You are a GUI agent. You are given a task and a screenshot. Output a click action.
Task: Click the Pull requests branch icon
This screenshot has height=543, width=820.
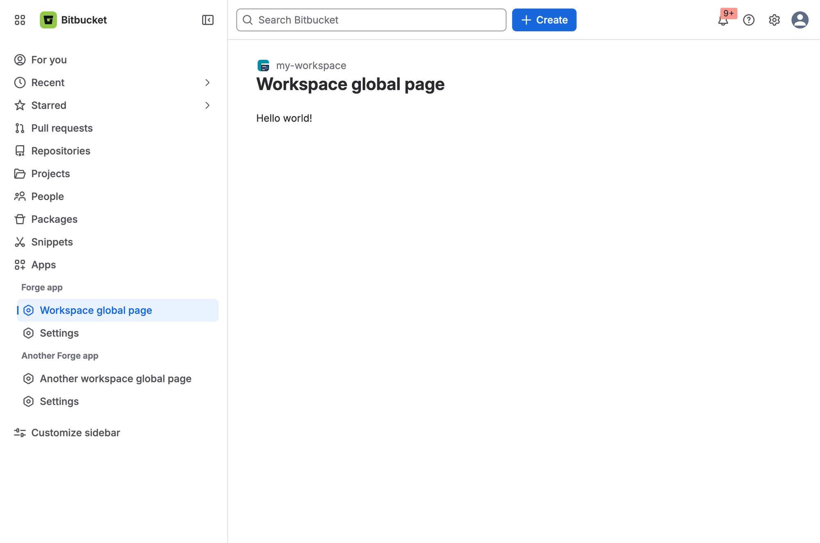20,128
